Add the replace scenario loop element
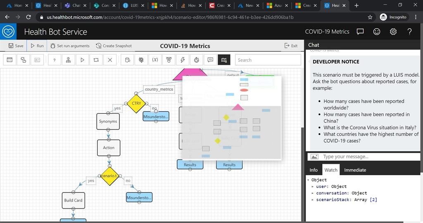Image resolution: width=423 pixels, height=223 pixels. click(96, 60)
